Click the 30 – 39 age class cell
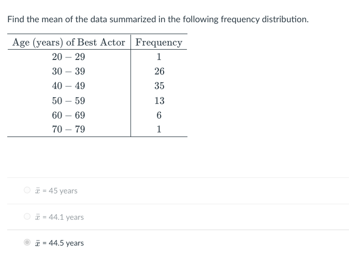Screen dimensions: 349x257 coord(68,71)
